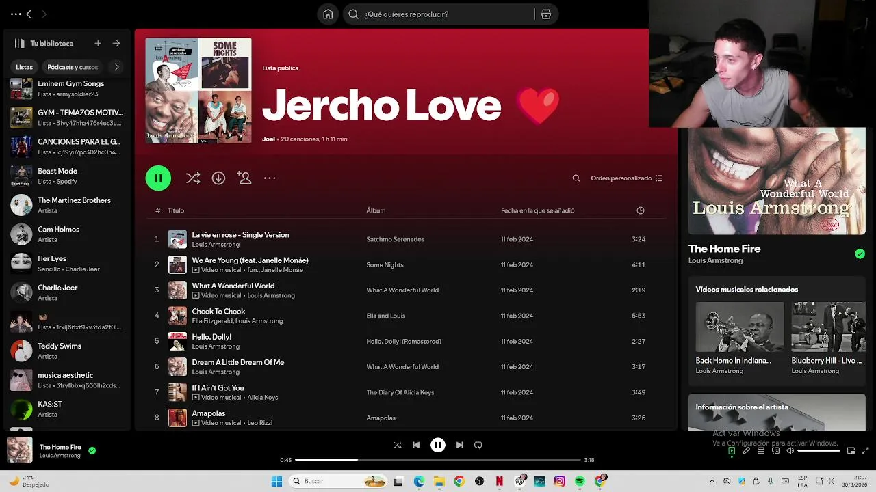Screen dimensions: 876x492
Task: Open Spotify home via the house icon
Action: point(328,14)
